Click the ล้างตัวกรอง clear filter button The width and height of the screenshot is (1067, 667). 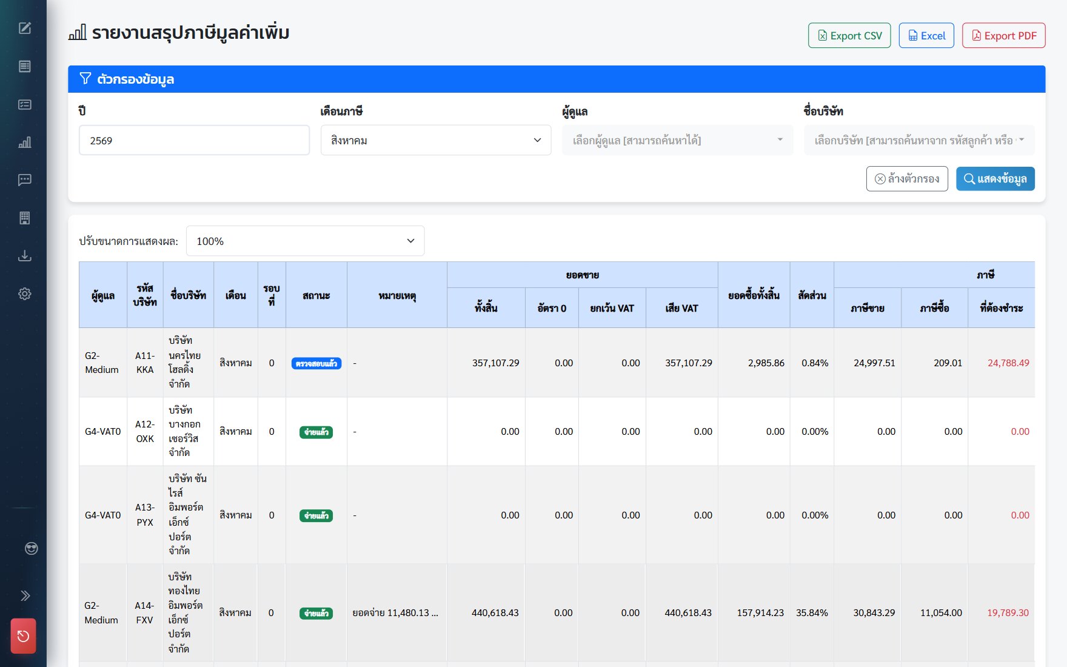click(907, 179)
